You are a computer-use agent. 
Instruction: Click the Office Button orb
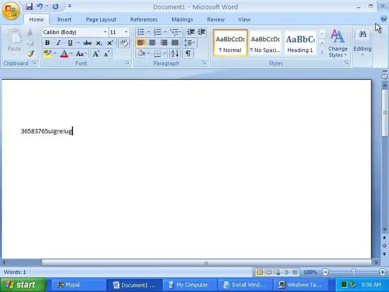click(11, 11)
